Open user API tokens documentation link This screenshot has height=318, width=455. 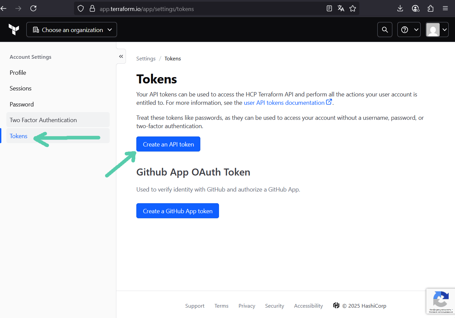(284, 103)
